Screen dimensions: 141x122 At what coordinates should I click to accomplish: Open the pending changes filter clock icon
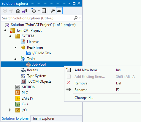[34, 11]
